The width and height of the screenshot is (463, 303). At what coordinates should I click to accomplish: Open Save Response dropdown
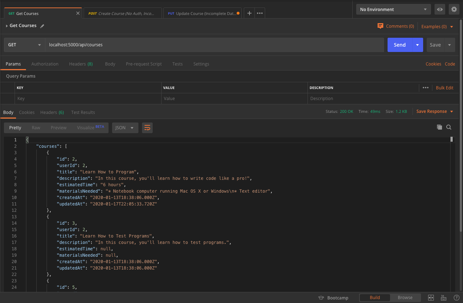point(435,111)
